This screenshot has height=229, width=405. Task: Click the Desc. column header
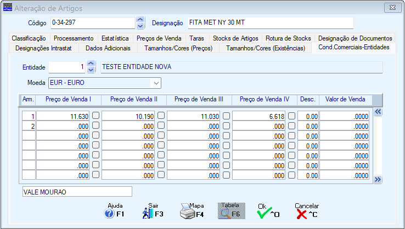[308, 100]
